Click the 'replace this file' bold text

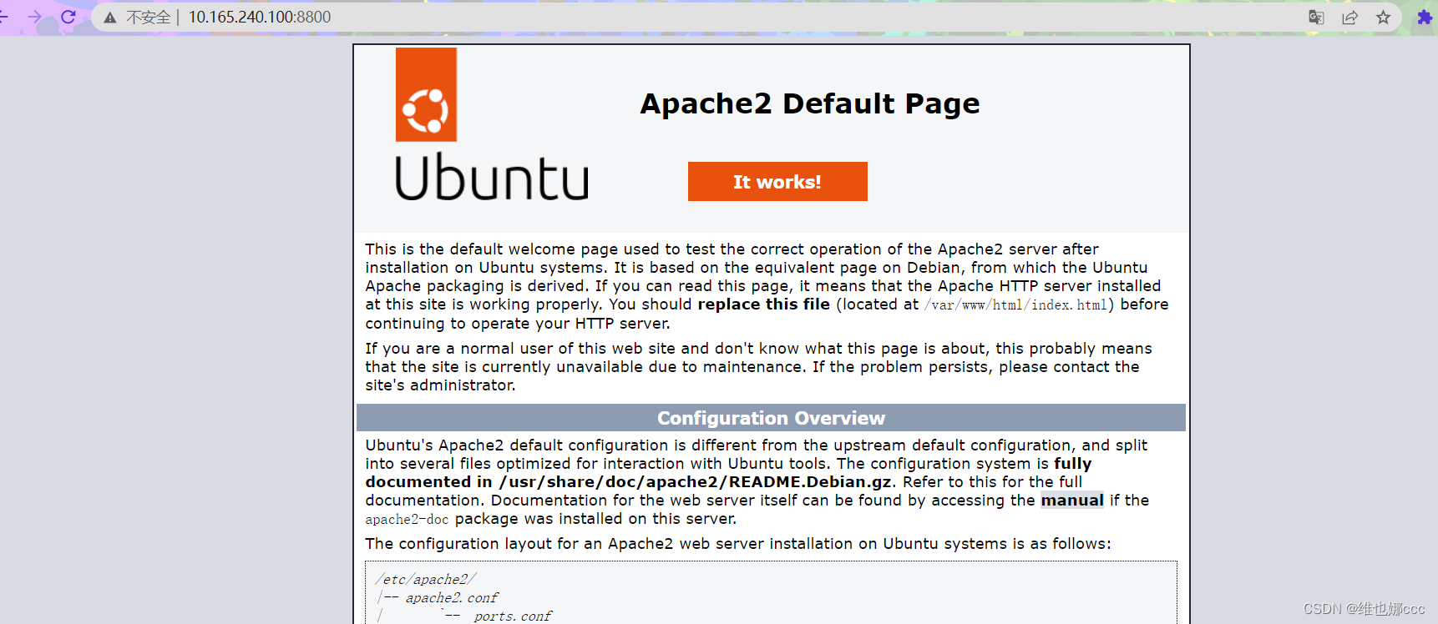point(764,304)
